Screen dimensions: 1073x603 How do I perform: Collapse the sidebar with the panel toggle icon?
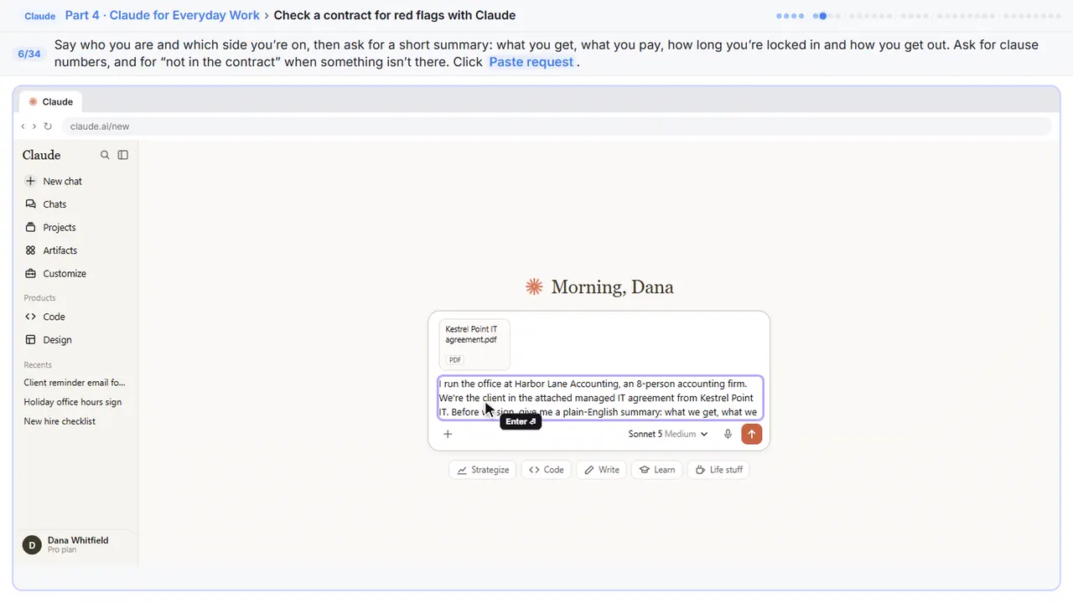(123, 155)
